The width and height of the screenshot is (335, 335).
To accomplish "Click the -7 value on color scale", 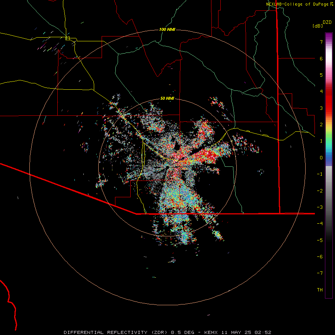I will (x=320, y=273).
